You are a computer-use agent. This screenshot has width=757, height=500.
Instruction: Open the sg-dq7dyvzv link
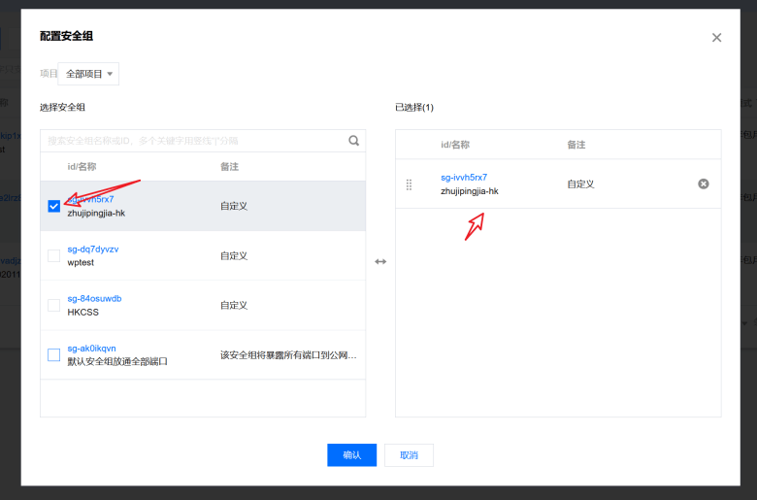point(93,250)
